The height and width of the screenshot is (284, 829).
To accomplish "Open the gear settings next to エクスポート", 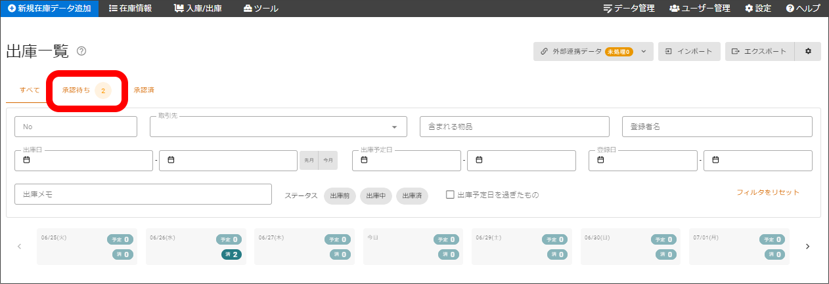I will 808,51.
